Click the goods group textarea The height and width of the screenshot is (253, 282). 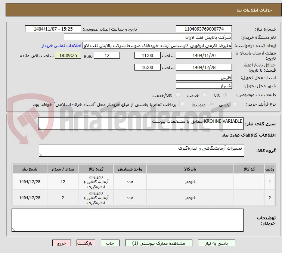141,150
